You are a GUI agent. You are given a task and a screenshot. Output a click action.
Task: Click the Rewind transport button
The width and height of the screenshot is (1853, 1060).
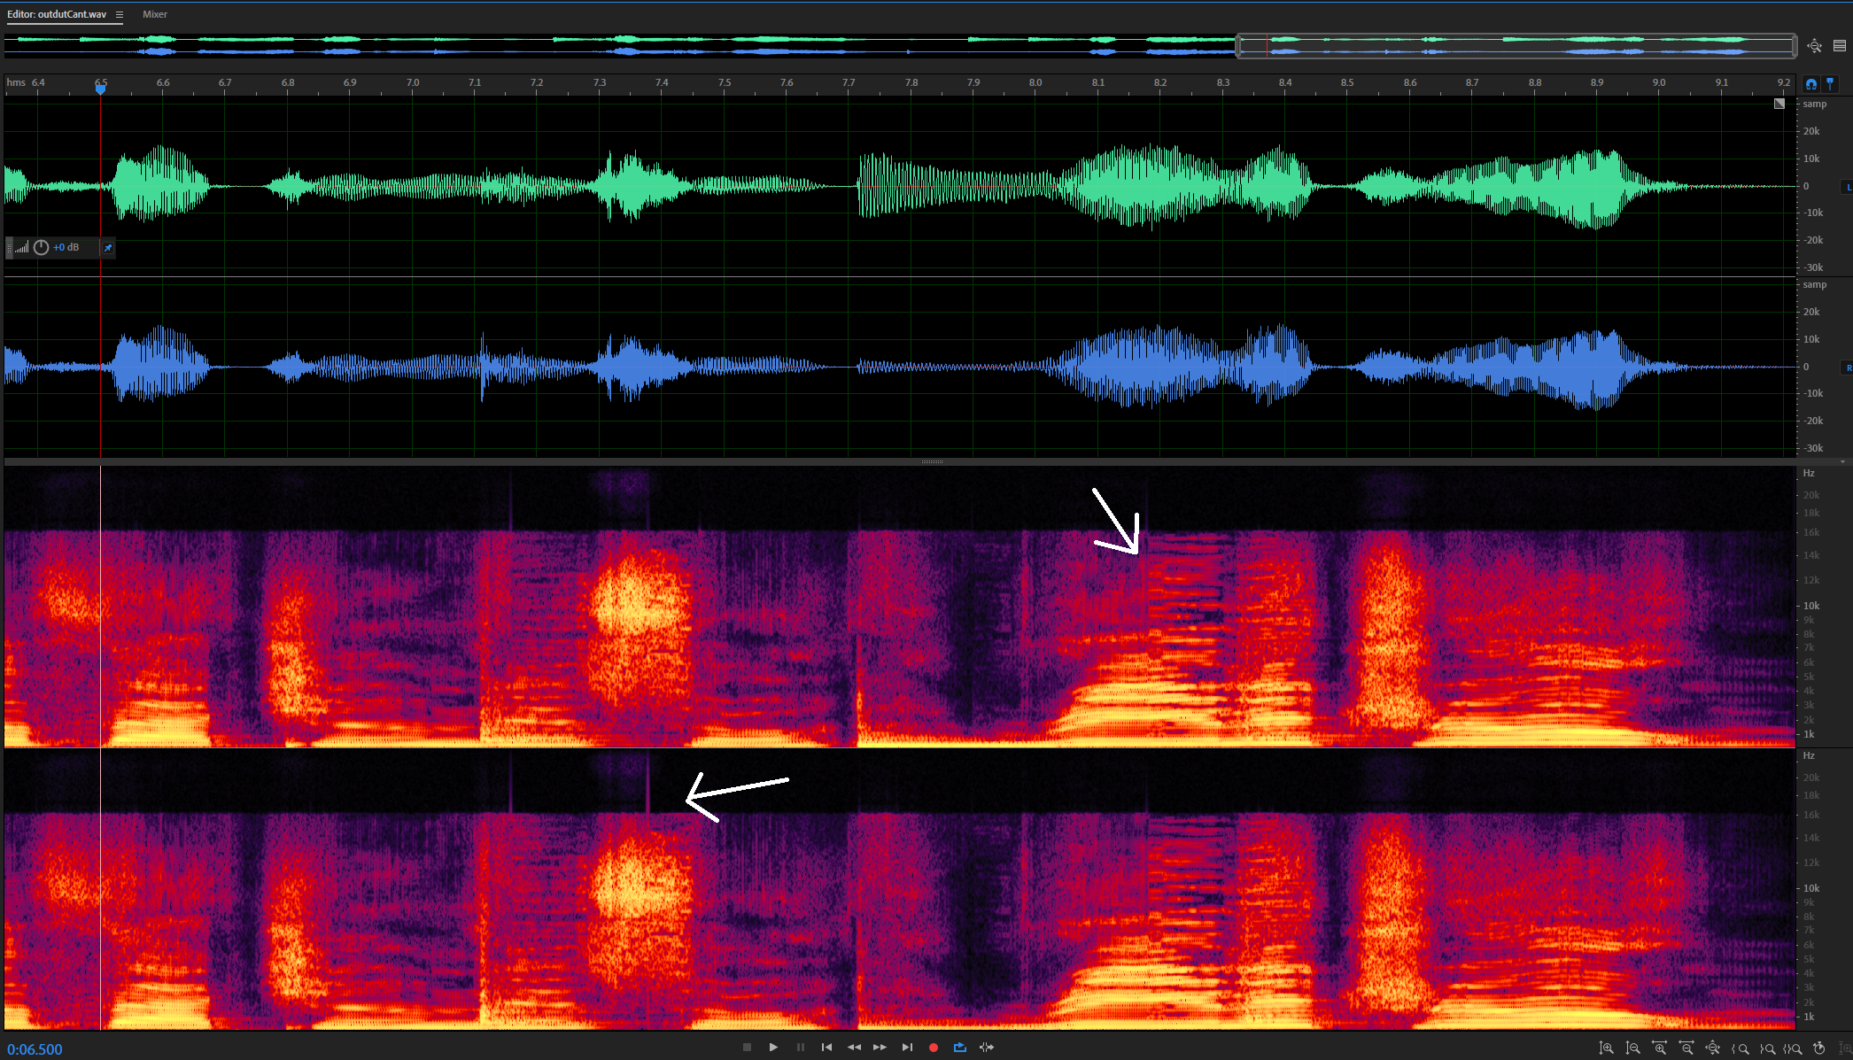[x=854, y=1048]
